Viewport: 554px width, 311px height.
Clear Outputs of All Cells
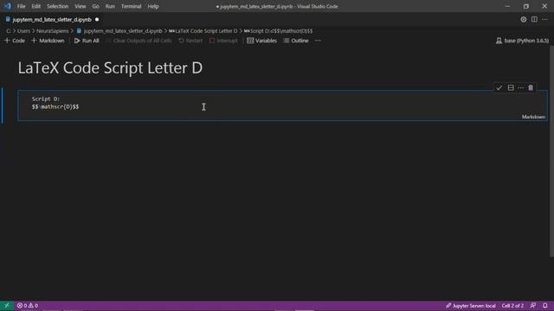(x=138, y=41)
